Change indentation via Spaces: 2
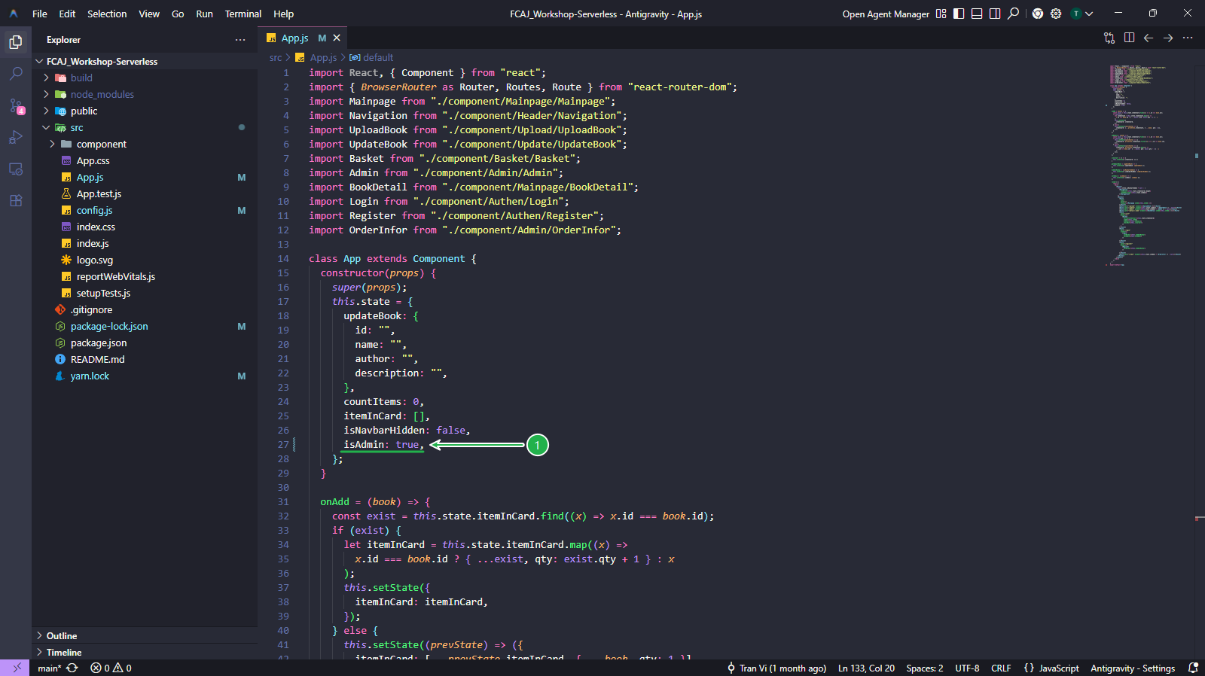The width and height of the screenshot is (1205, 676). [924, 668]
